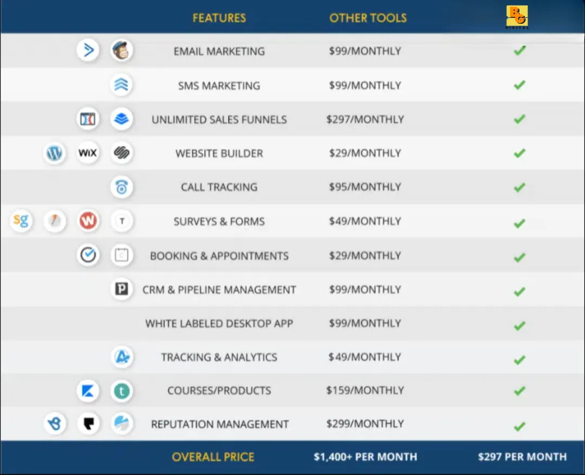This screenshot has width=585, height=475.
Task: Click the WEBSITE BUILDER label
Action: pyautogui.click(x=219, y=153)
